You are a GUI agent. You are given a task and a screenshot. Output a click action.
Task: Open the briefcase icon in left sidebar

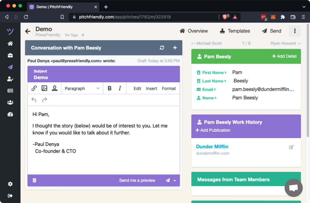click(10, 55)
